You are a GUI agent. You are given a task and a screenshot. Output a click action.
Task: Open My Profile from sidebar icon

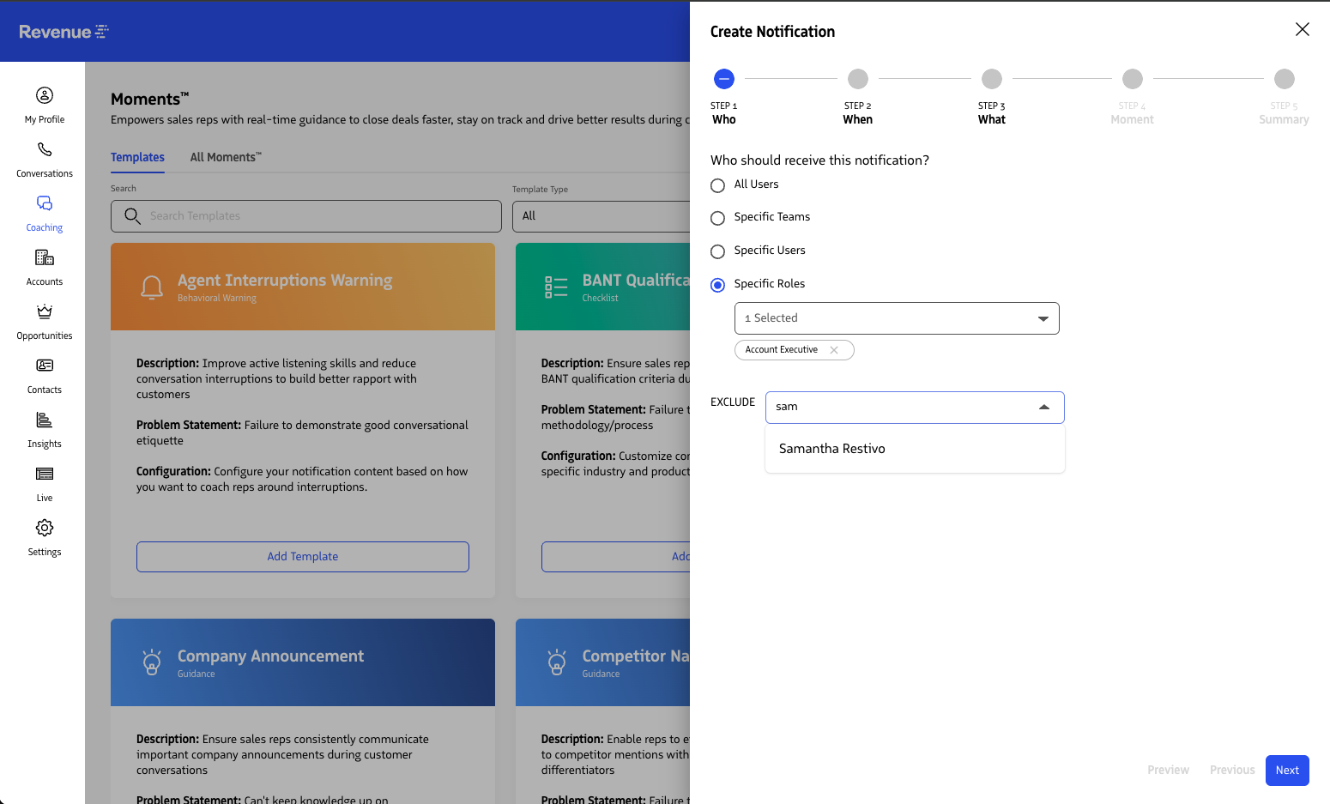click(x=45, y=95)
